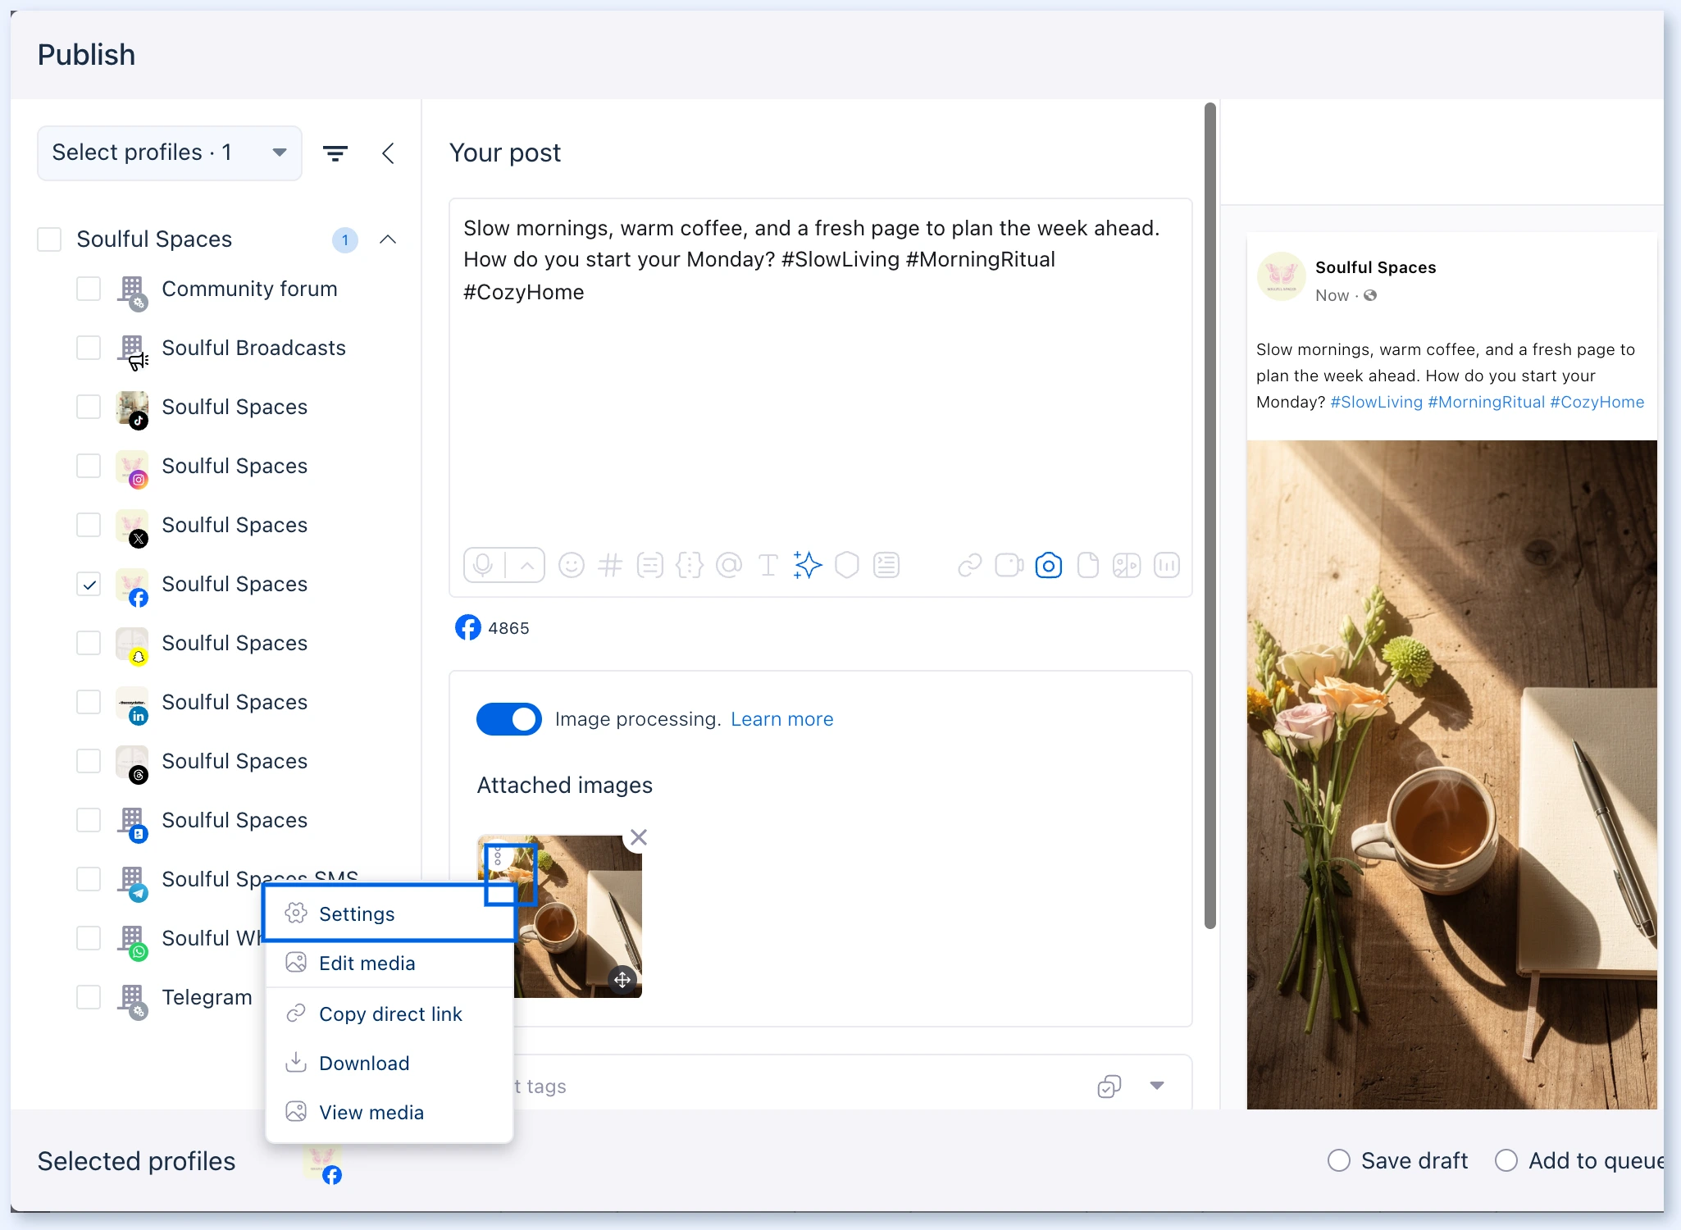Uncheck the Facebook Soulful Spaces profile
This screenshot has height=1230, width=1681.
pos(89,584)
